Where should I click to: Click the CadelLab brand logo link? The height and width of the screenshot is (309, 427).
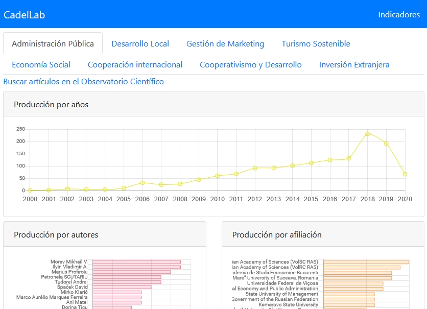[x=25, y=15]
